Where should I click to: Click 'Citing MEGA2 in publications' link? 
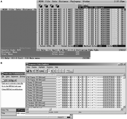click(x=12, y=89)
